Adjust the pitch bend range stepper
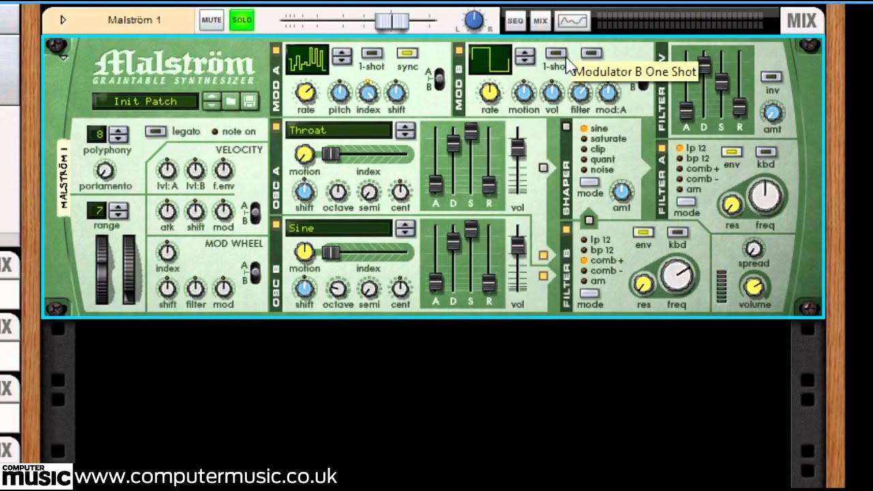Screen dimensions: 873x491 pos(119,211)
